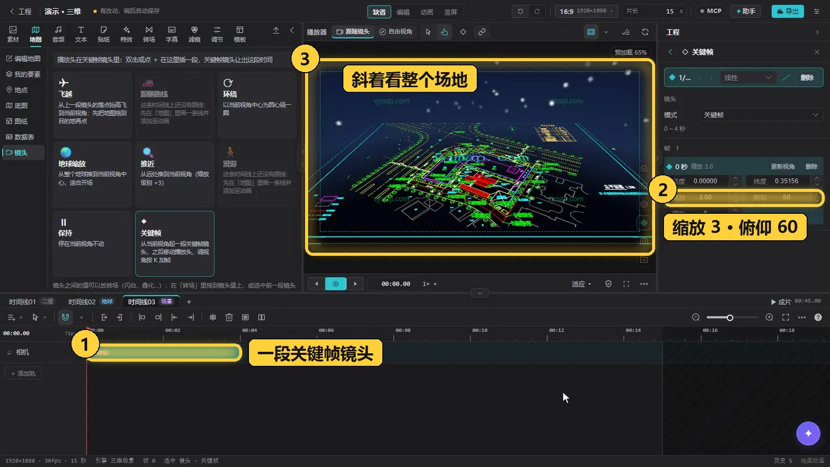Open the 字幕 (subtitle) panel icon
Viewport: 830px width, 467px height.
pos(172,34)
